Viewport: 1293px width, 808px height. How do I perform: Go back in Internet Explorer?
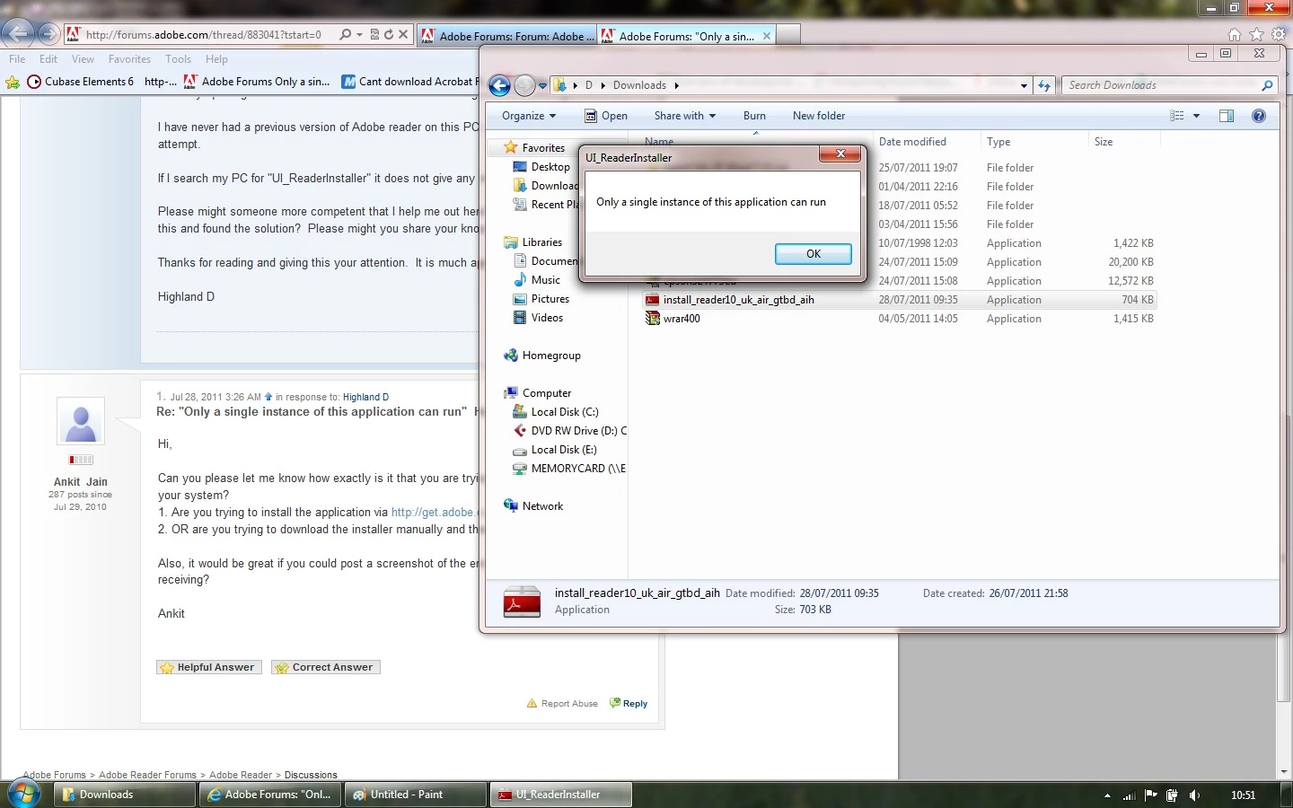(x=17, y=34)
